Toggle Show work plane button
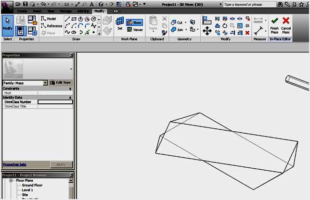 (x=134, y=22)
